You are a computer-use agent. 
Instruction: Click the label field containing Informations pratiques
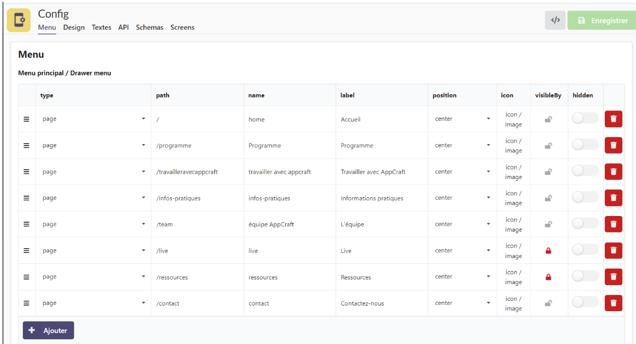(x=381, y=198)
